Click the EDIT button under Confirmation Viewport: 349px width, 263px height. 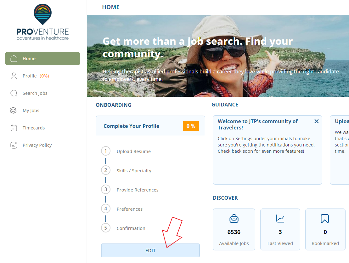point(150,250)
